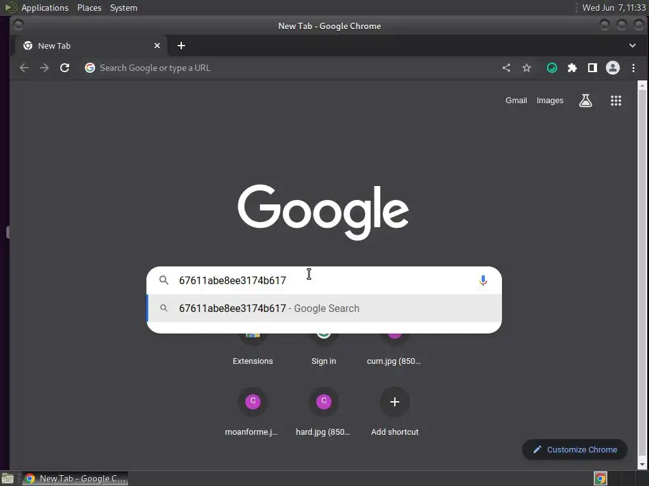The height and width of the screenshot is (486, 649).
Task: Click the Customize Chrome button
Action: (x=575, y=450)
